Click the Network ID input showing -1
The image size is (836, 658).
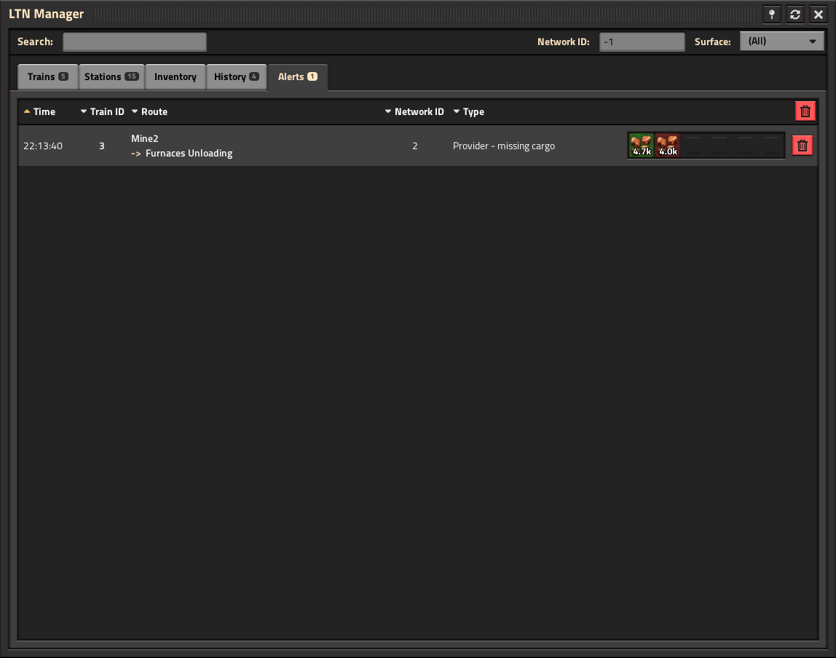coord(641,41)
